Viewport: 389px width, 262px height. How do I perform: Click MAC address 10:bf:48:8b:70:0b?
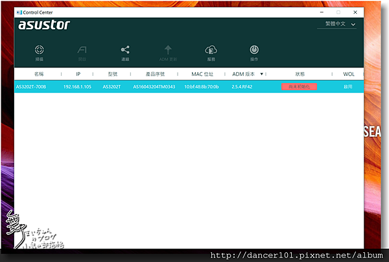pos(202,87)
